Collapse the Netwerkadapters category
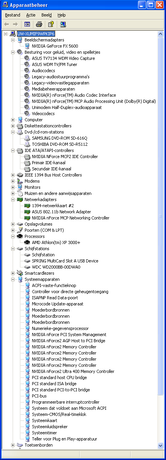This screenshot has width=166, height=460. click(x=13, y=200)
